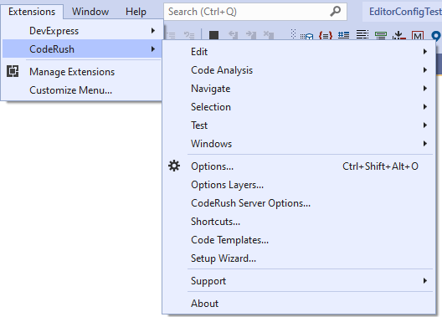Click the blue cube toolbar icon
Image resolution: width=442 pixels, height=317 pixels.
pos(306,36)
